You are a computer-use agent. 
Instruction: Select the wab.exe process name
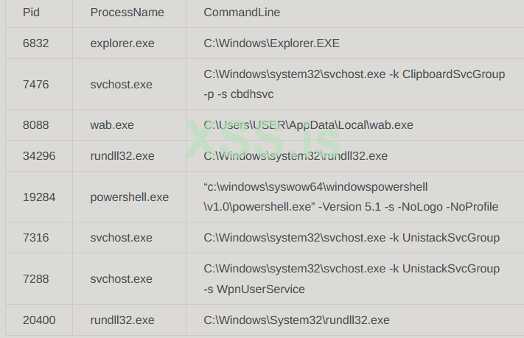click(x=112, y=125)
